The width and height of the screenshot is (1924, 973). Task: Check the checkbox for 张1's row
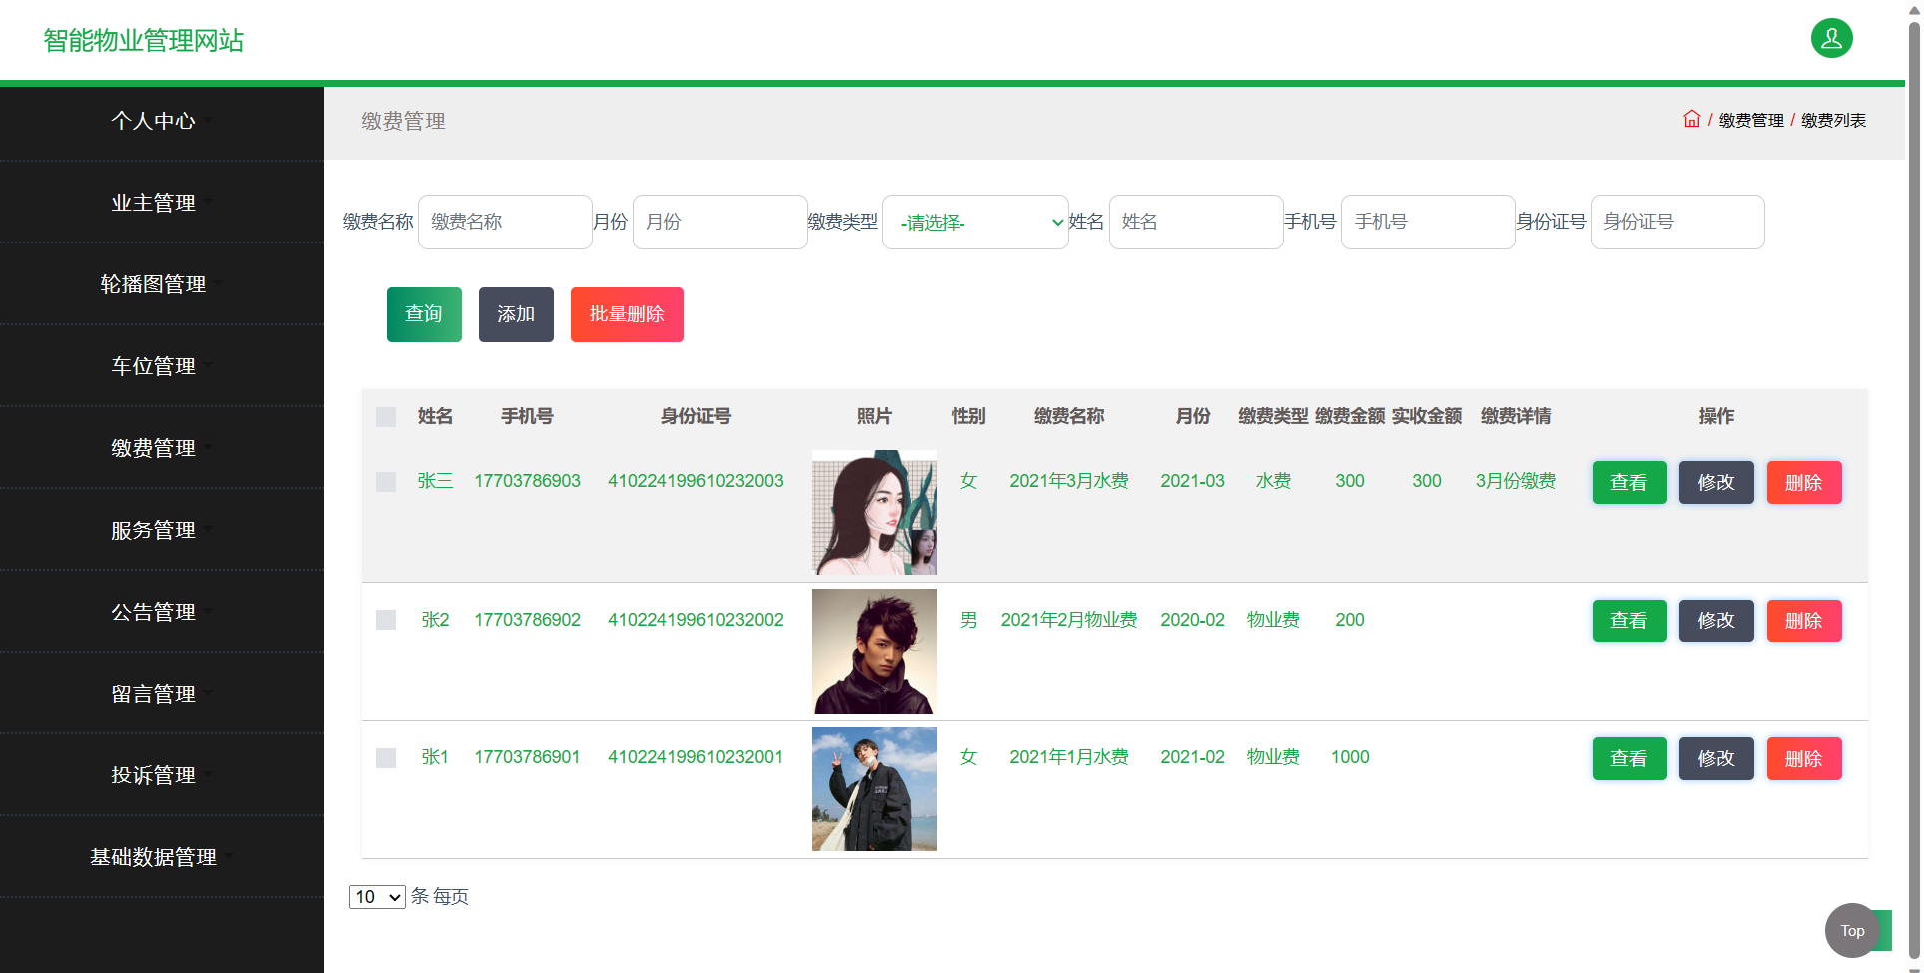pos(386,758)
